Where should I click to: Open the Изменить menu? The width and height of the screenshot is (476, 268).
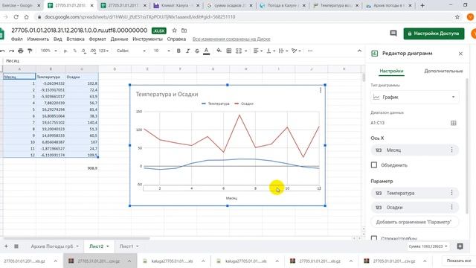pos(38,39)
